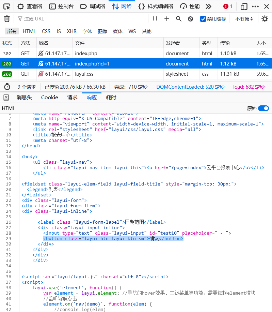Select the 所有 filter

coord(12,31)
